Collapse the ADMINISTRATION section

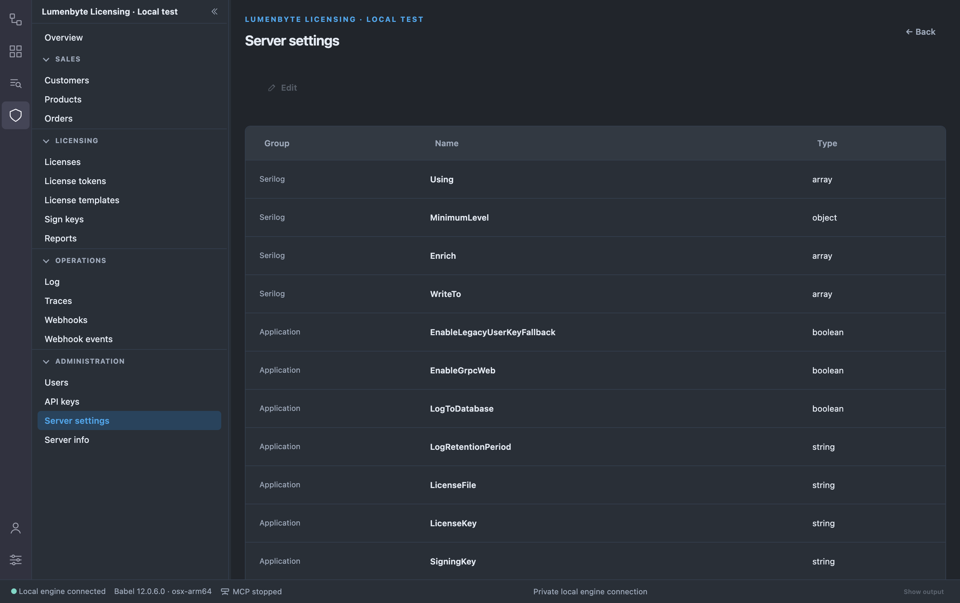46,361
